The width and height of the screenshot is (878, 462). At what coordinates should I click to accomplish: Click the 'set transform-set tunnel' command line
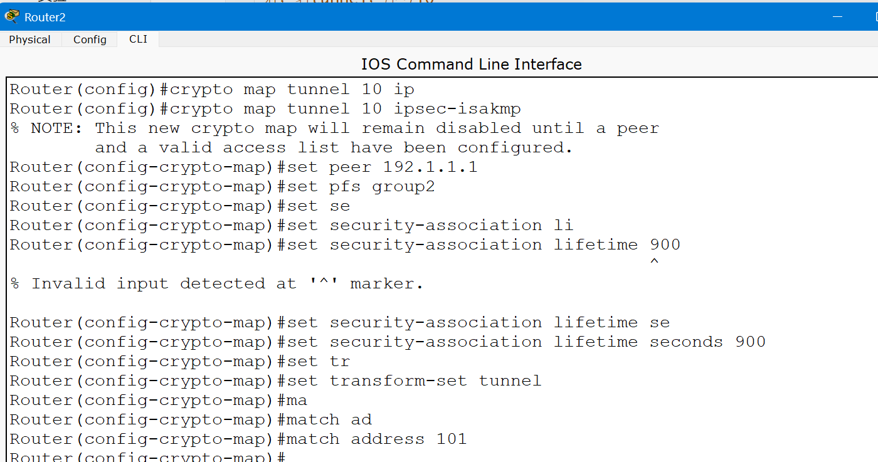(x=275, y=381)
